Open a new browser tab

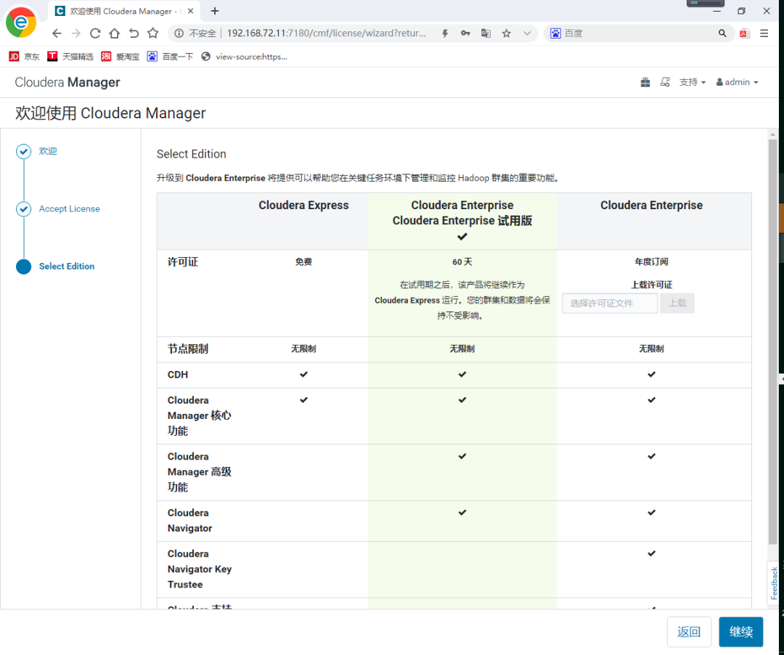pos(215,11)
